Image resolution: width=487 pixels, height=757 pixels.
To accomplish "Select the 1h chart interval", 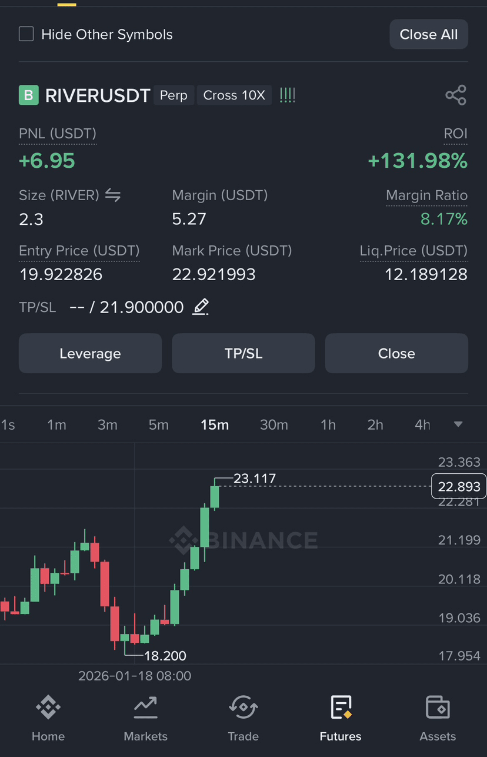I will [328, 424].
